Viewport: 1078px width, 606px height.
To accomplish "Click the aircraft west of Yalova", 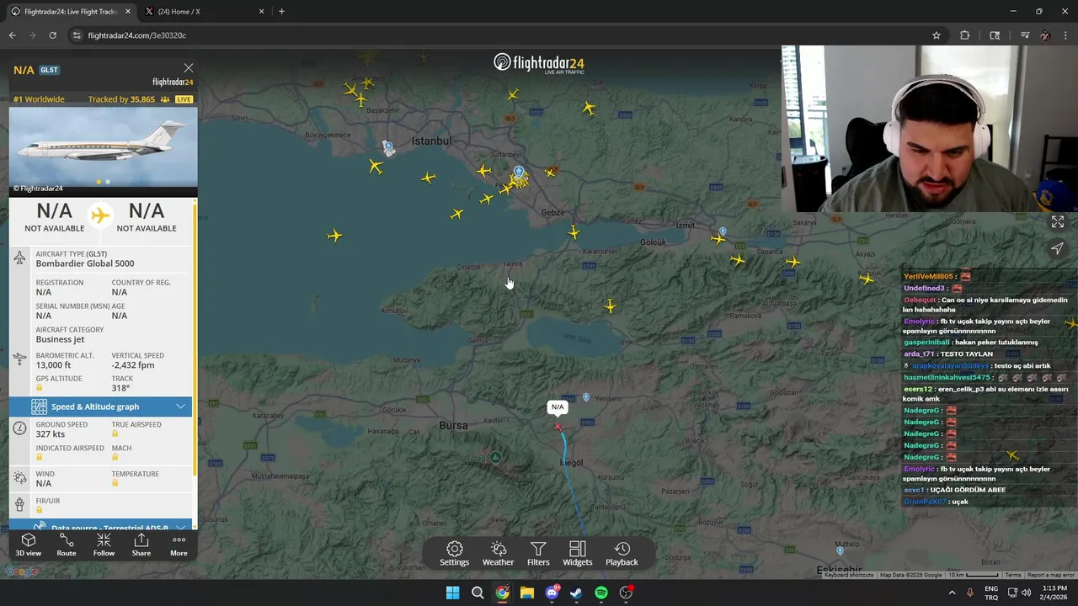I will click(x=335, y=236).
